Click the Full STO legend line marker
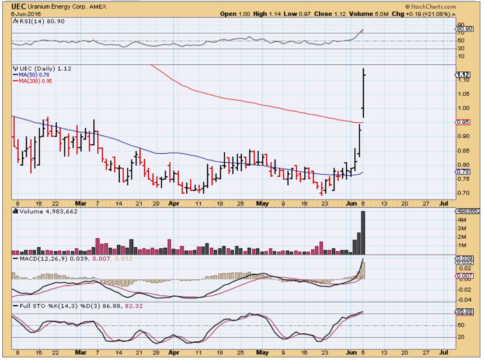Image resolution: width=484 pixels, height=361 pixels. tap(15, 306)
